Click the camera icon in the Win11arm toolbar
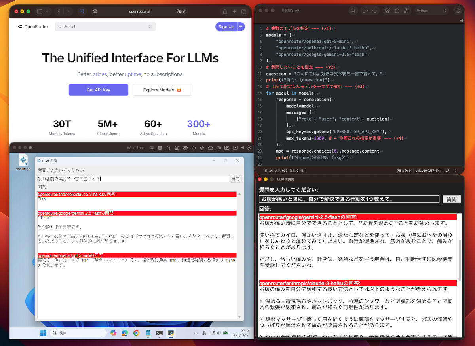Image resolution: width=475 pixels, height=346 pixels. pyautogui.click(x=218, y=147)
